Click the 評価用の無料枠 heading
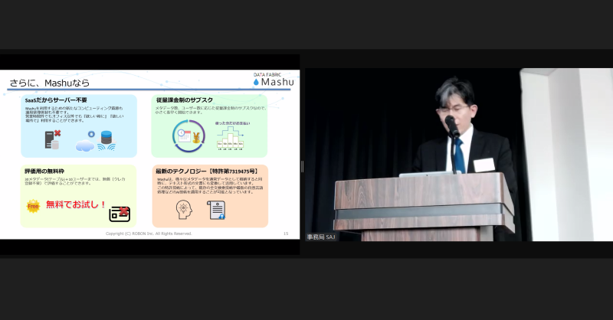This screenshot has height=320, width=613. [44, 169]
